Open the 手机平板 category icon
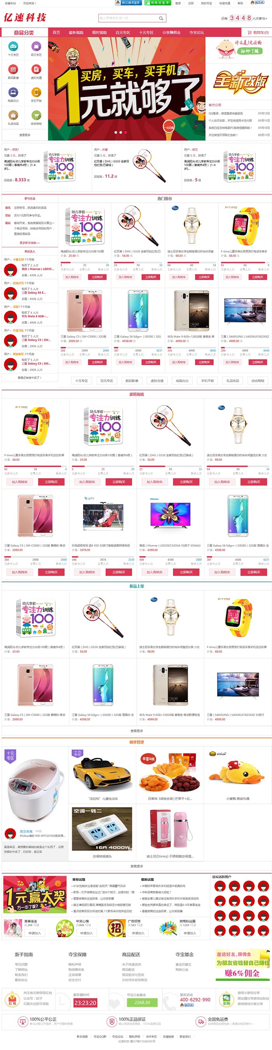The image size is (272, 1050). coord(36,92)
